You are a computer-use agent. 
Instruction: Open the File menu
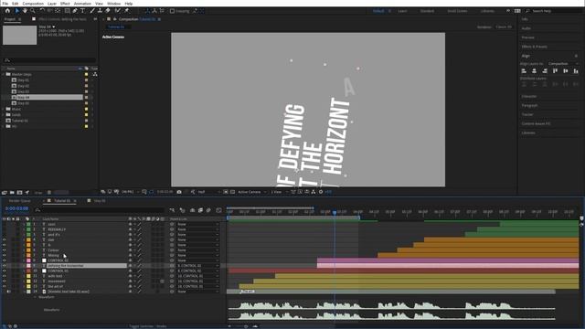pyautogui.click(x=5, y=4)
